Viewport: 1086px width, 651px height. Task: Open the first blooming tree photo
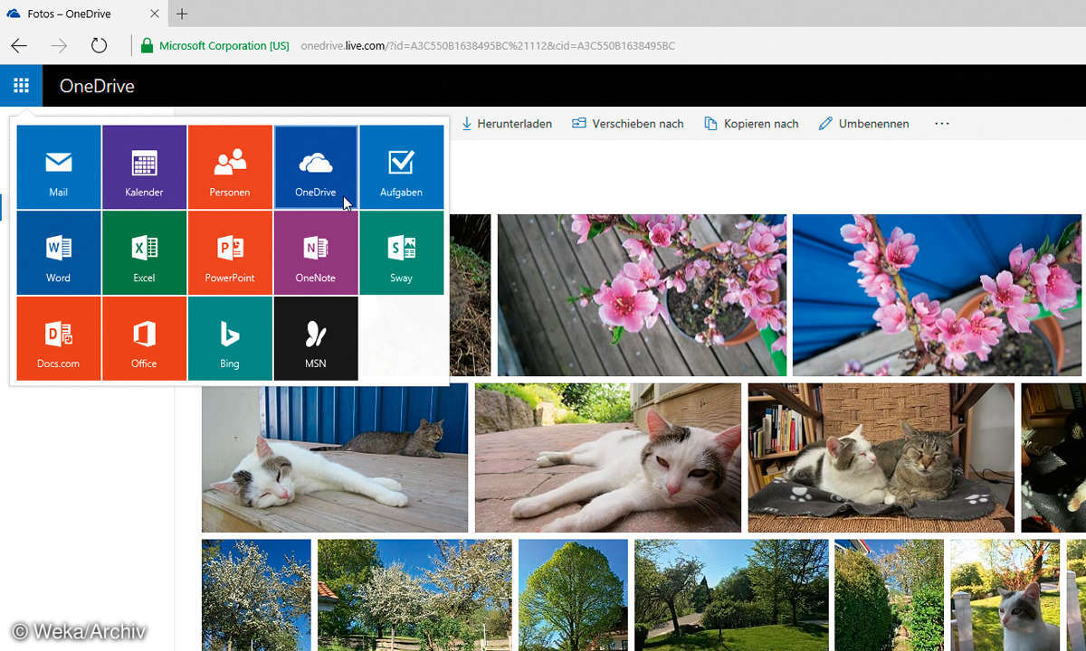[256, 595]
